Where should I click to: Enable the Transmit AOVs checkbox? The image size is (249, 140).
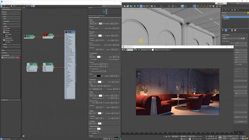pyautogui.click(x=90, y=69)
